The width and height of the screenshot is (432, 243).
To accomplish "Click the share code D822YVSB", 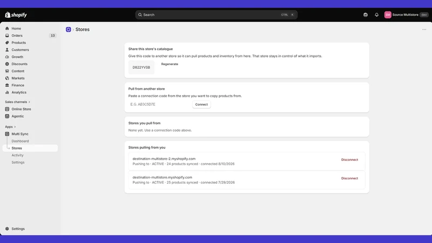I will [x=141, y=67].
